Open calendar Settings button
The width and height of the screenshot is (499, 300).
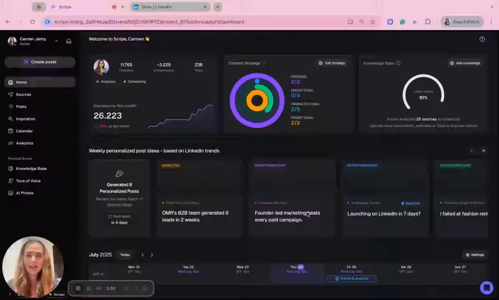475,255
